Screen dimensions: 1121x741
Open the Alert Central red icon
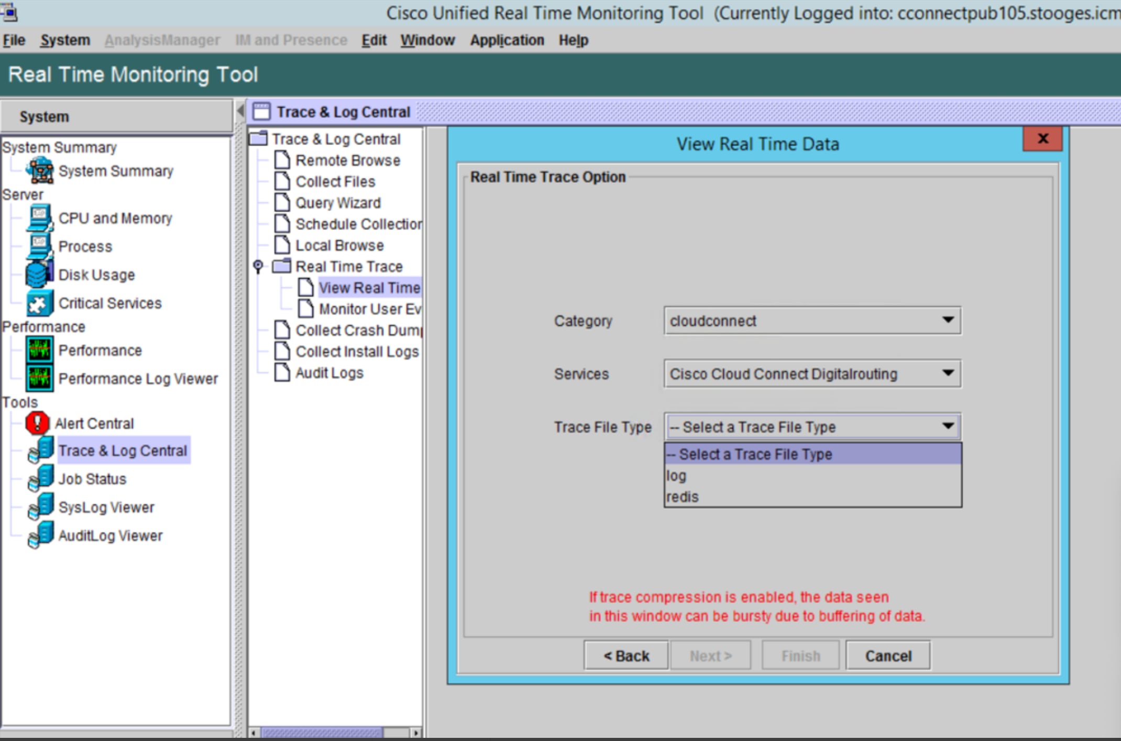click(38, 423)
